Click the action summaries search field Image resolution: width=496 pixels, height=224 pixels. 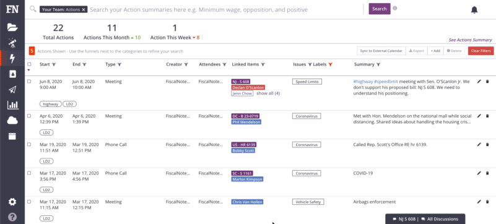pos(225,10)
